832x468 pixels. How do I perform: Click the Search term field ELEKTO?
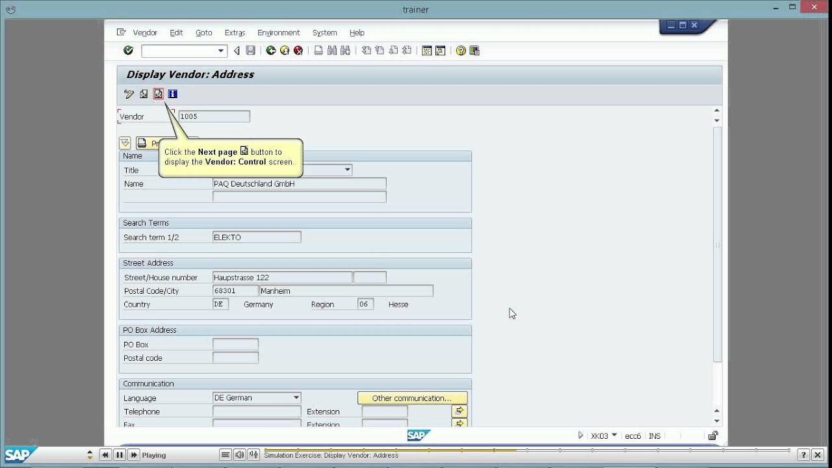point(257,237)
